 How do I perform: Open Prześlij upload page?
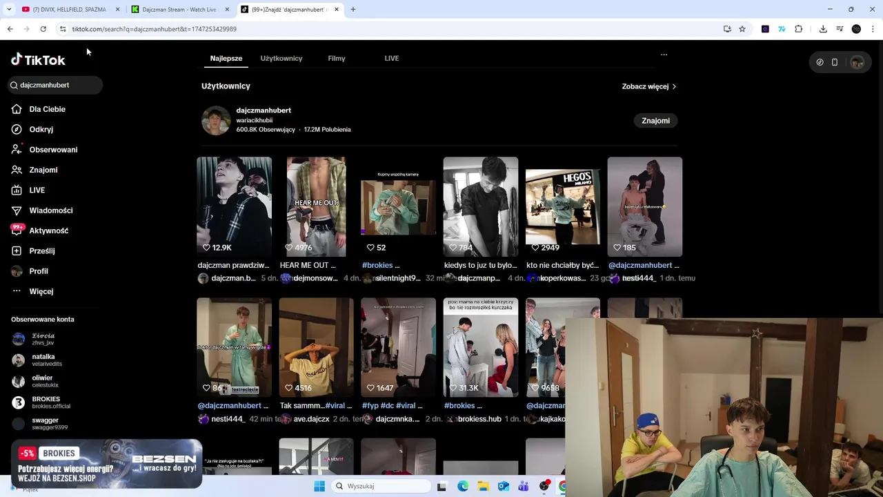click(32, 251)
